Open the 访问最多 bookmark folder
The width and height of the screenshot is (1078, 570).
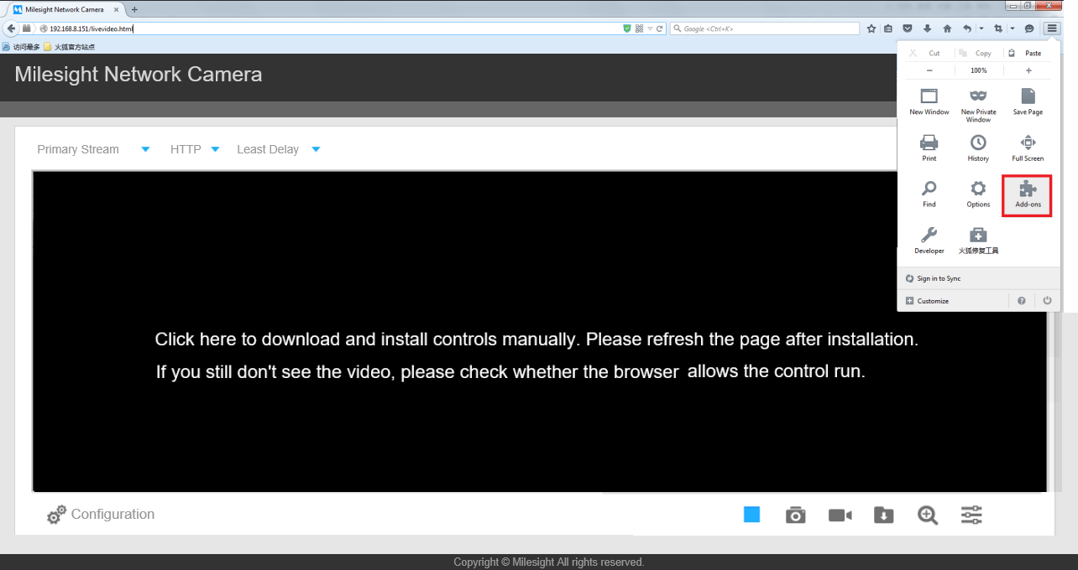click(x=21, y=47)
